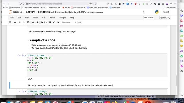Cut selected cells with the scissors icon

tap(20, 22)
